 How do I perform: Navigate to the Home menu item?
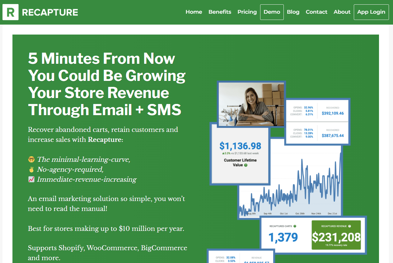click(194, 12)
